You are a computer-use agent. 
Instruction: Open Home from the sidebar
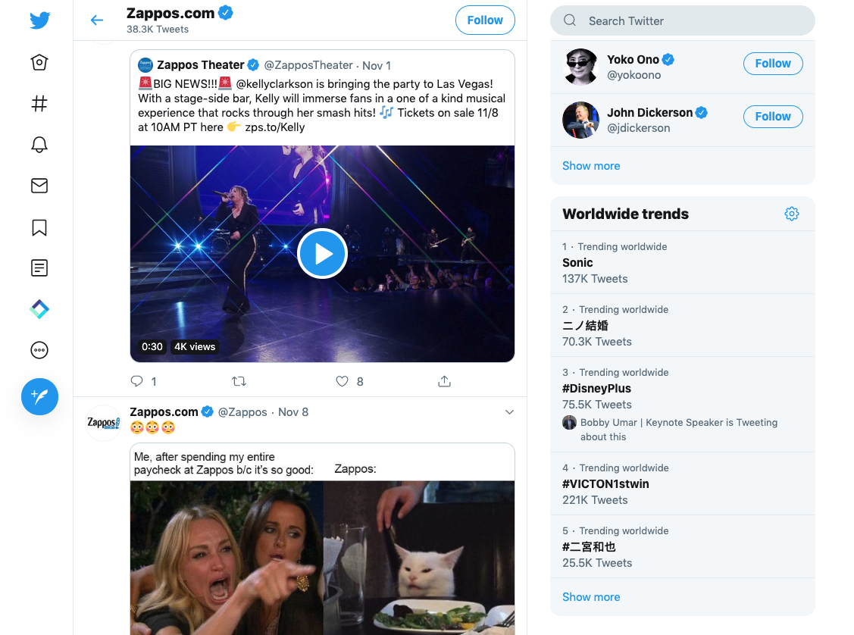(x=39, y=62)
